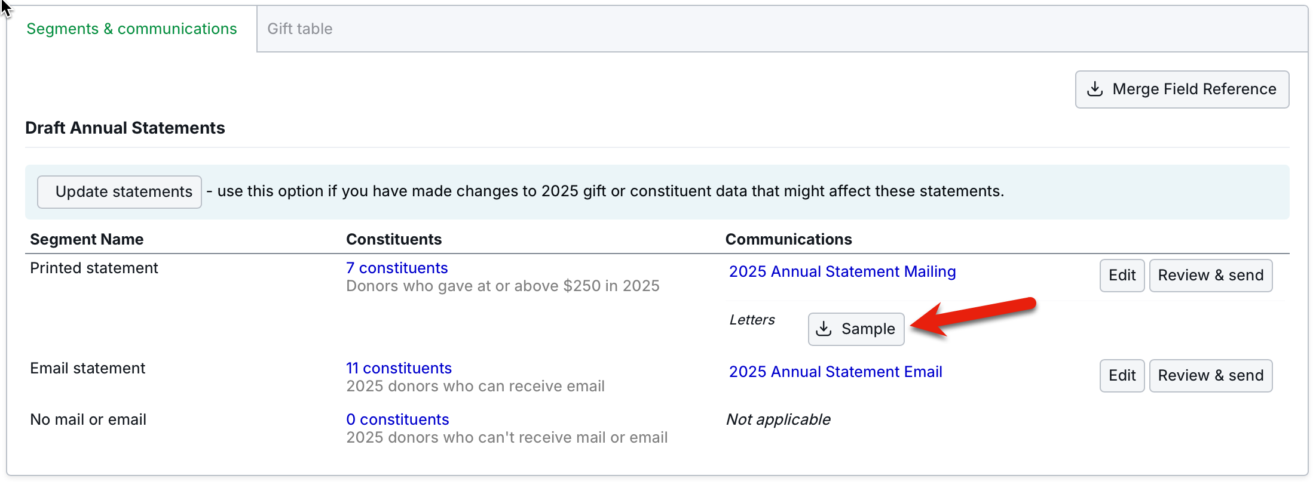Click the Communications column header
The image size is (1316, 482).
coord(788,239)
